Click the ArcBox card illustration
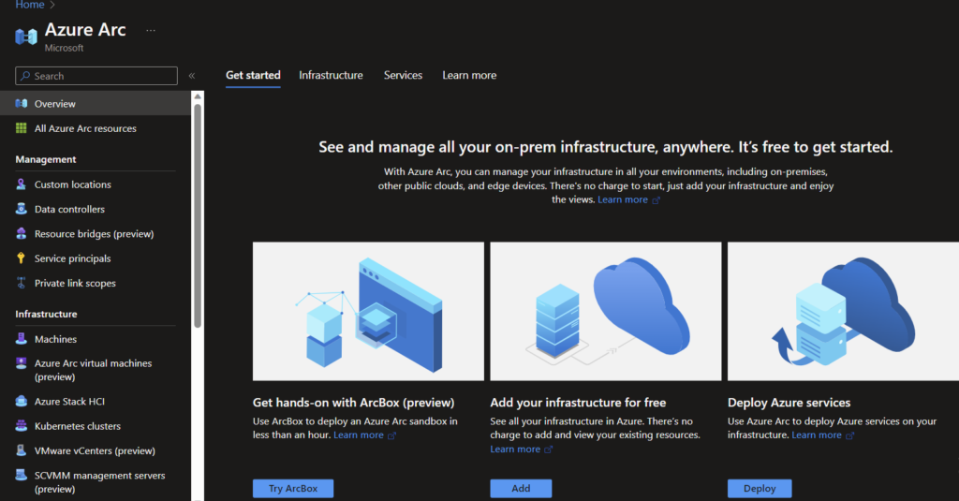This screenshot has width=959, height=501. click(368, 311)
